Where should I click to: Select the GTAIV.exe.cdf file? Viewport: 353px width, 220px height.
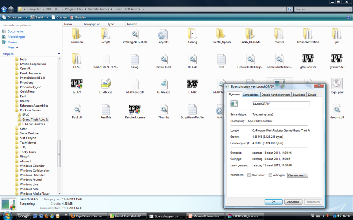tap(135, 86)
